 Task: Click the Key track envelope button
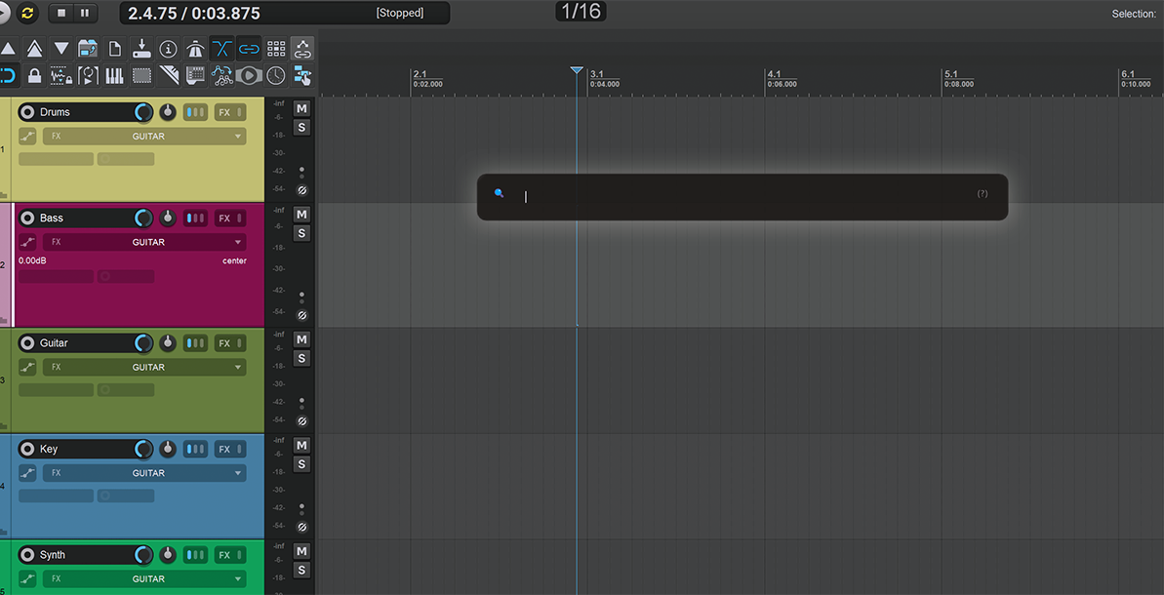(x=28, y=473)
